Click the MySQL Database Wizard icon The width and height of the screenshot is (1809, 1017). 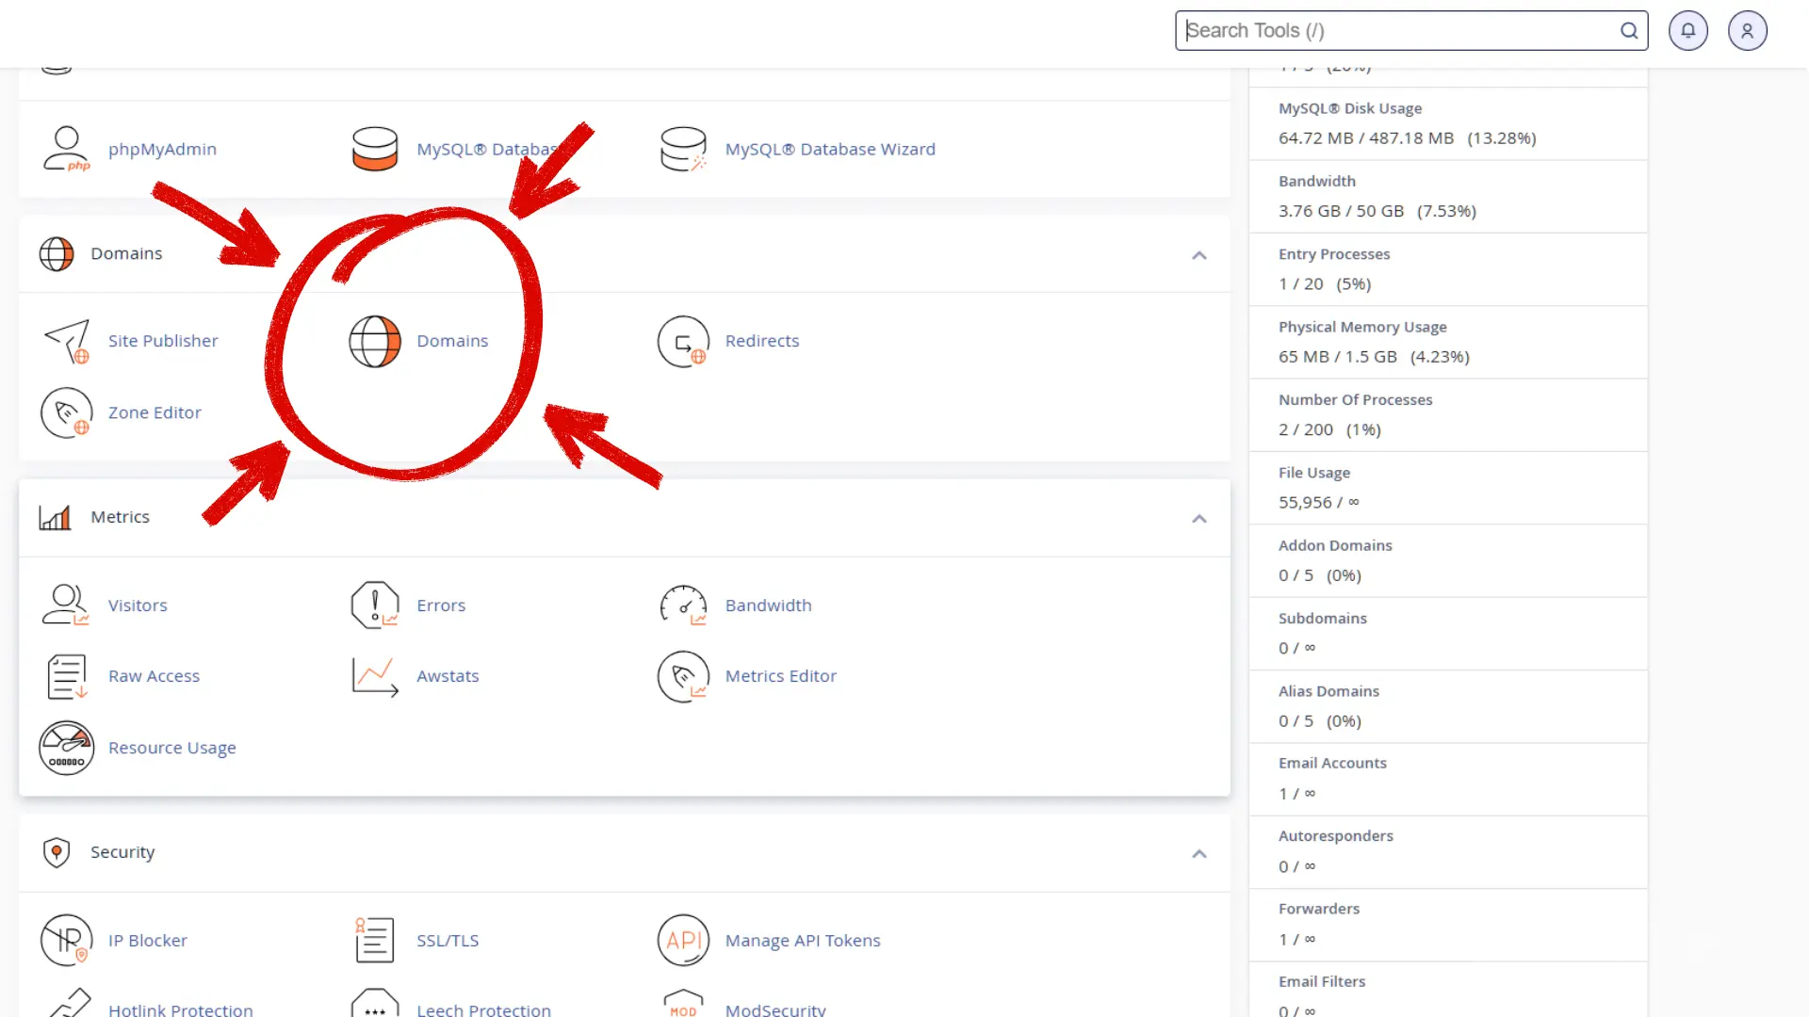point(683,149)
